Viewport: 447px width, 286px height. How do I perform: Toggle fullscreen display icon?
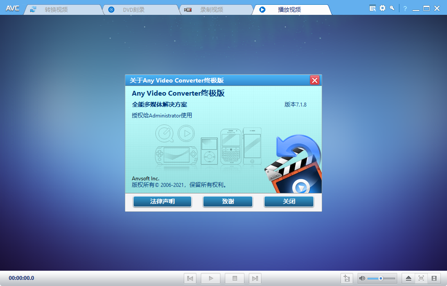coord(421,278)
